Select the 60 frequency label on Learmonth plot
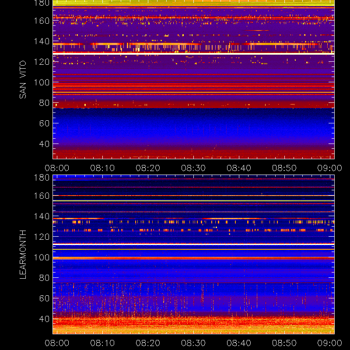 tap(44, 298)
